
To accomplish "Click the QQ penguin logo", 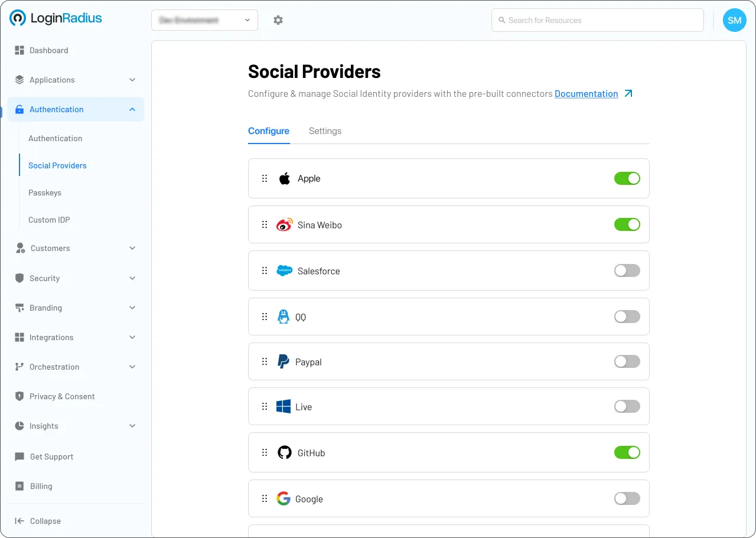I will [x=283, y=317].
